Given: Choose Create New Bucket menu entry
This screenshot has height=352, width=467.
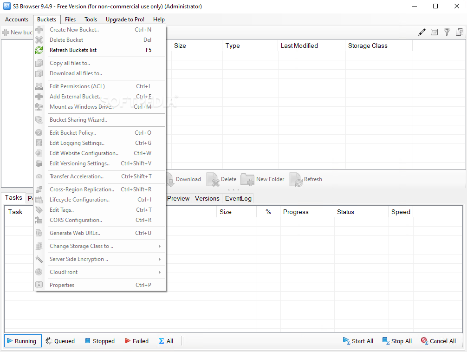Looking at the screenshot, I should click(x=100, y=30).
